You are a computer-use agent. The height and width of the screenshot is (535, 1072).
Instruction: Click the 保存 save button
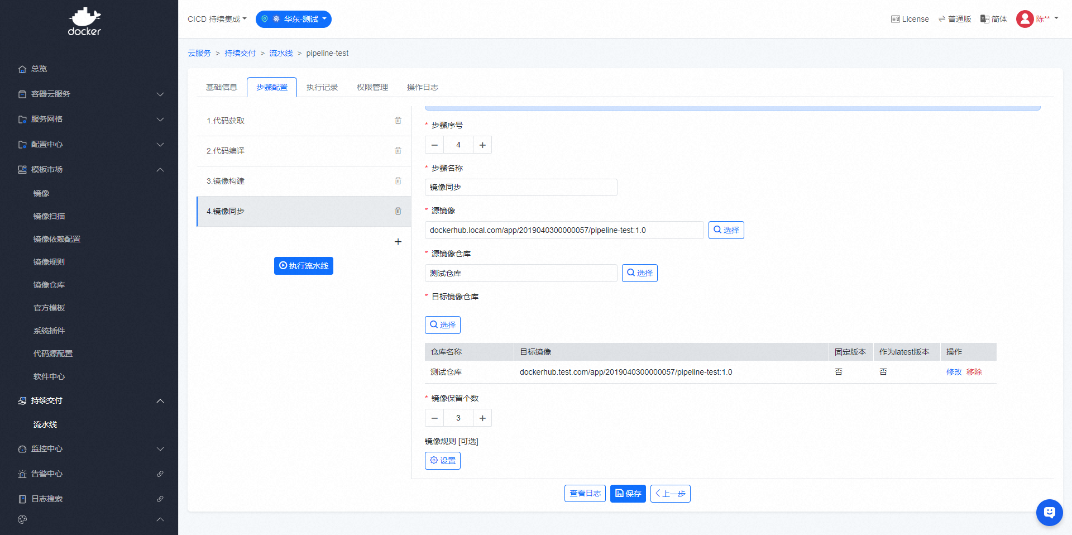pyautogui.click(x=628, y=494)
